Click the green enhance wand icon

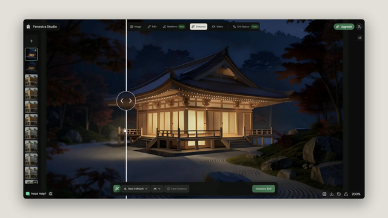tap(117, 188)
